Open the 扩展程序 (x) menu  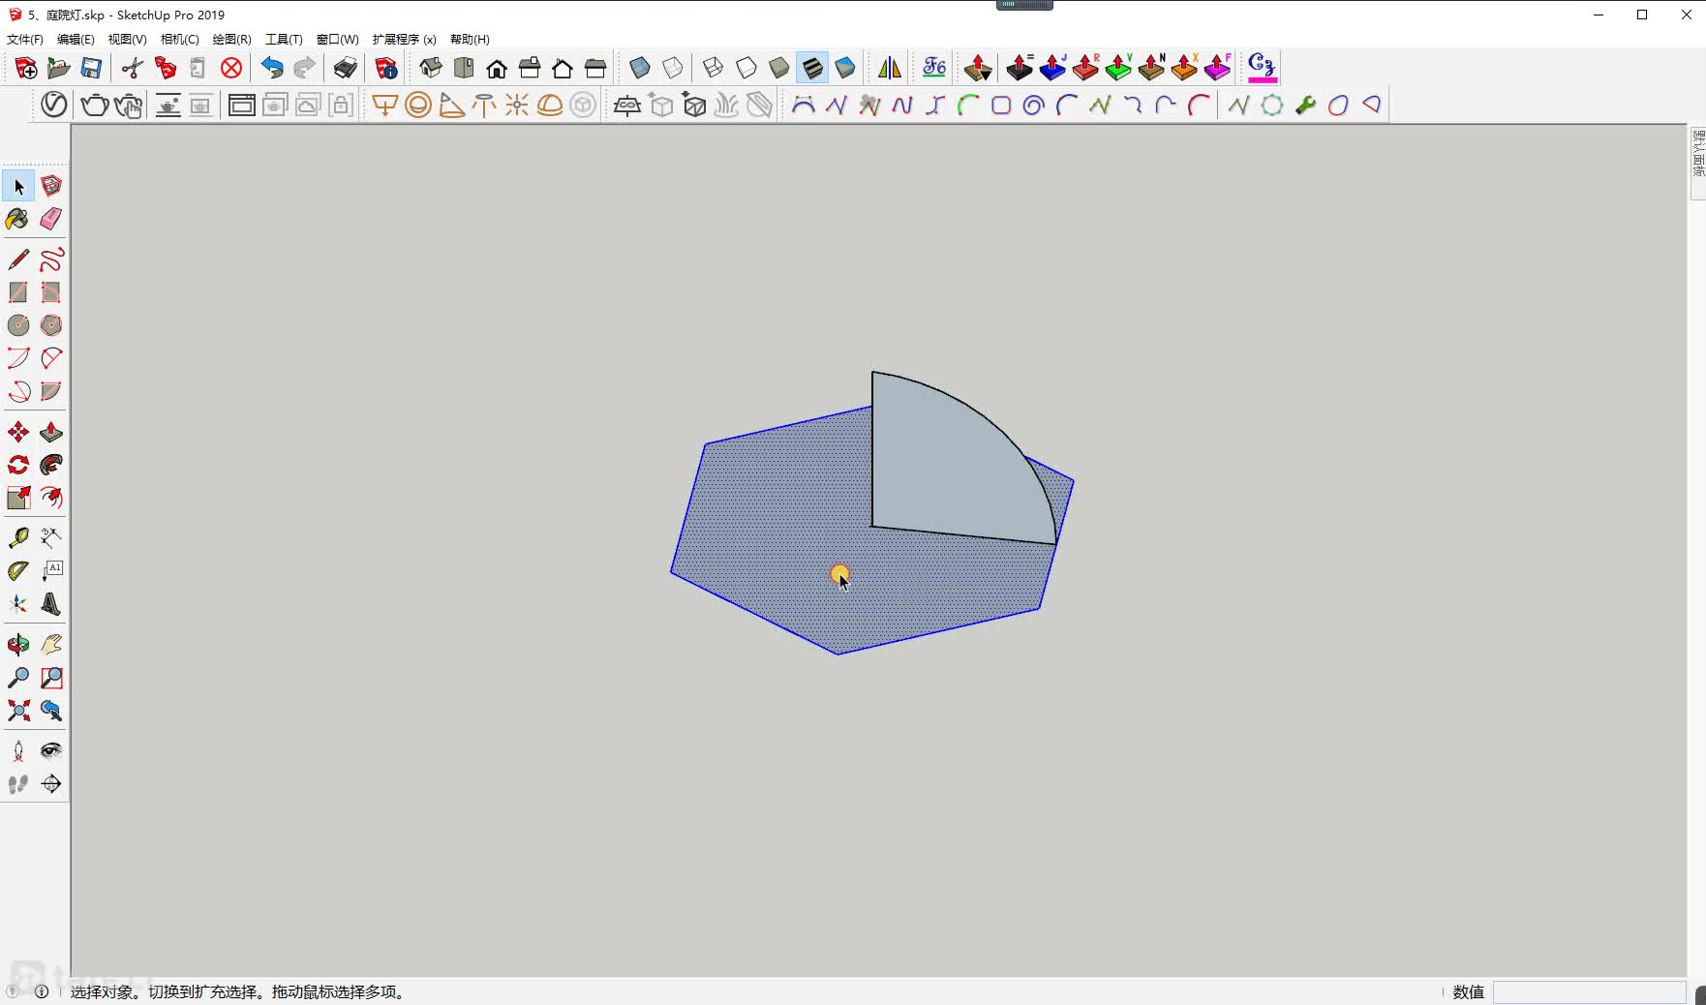click(404, 40)
